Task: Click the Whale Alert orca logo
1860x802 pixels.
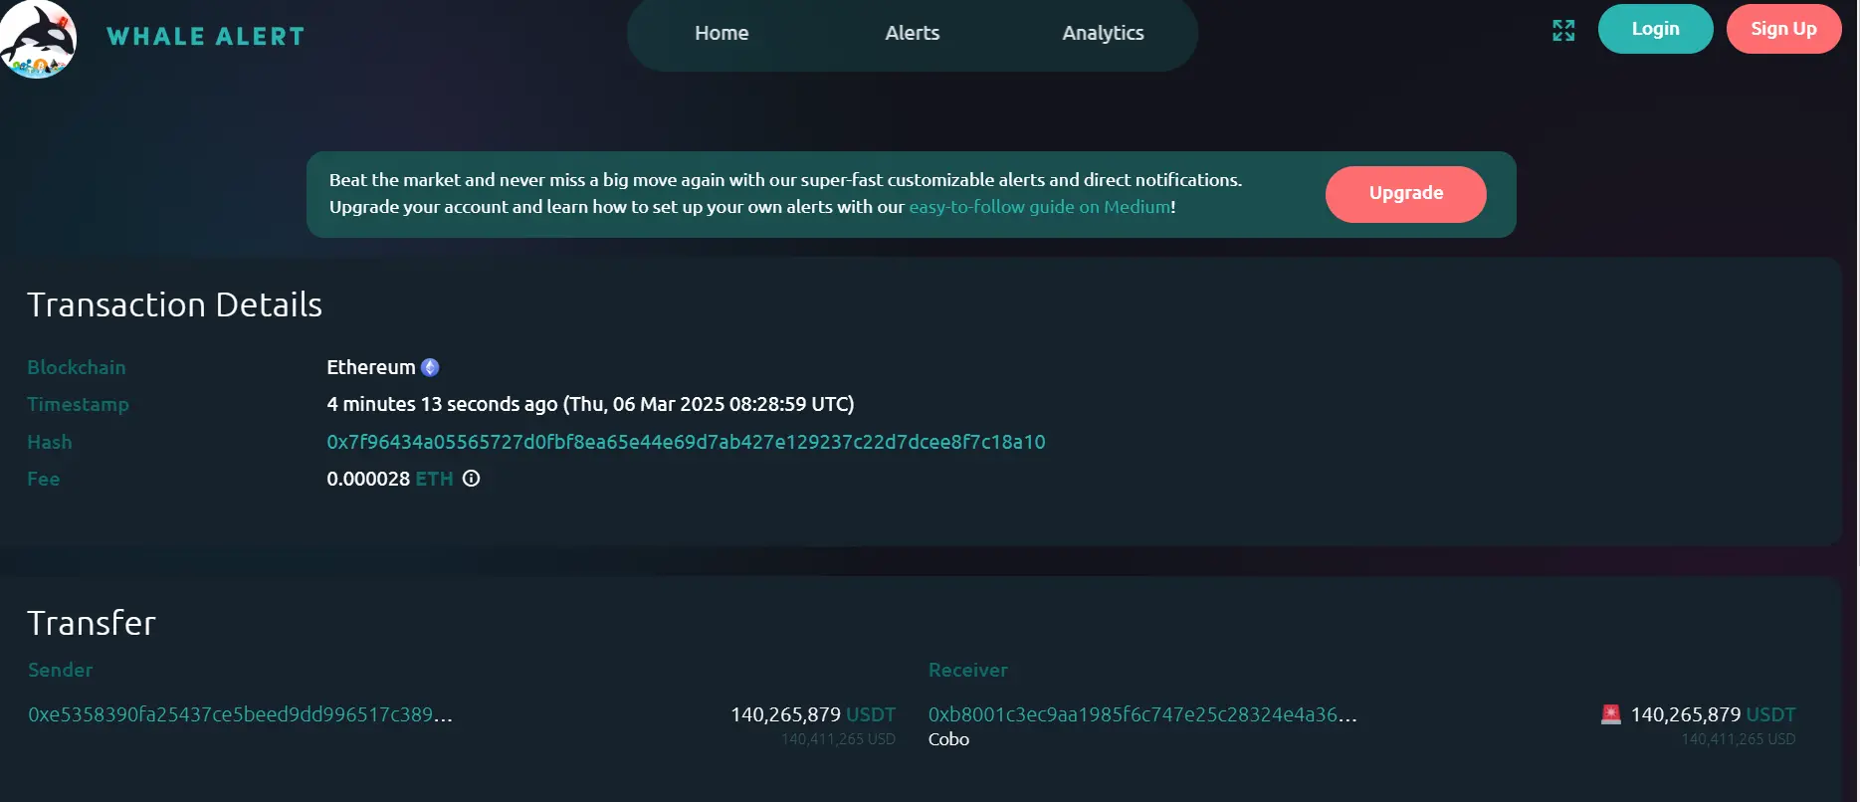Action: coord(38,39)
